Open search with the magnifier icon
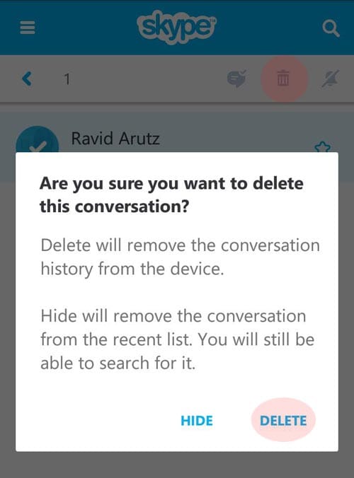The height and width of the screenshot is (478, 354). click(x=331, y=29)
